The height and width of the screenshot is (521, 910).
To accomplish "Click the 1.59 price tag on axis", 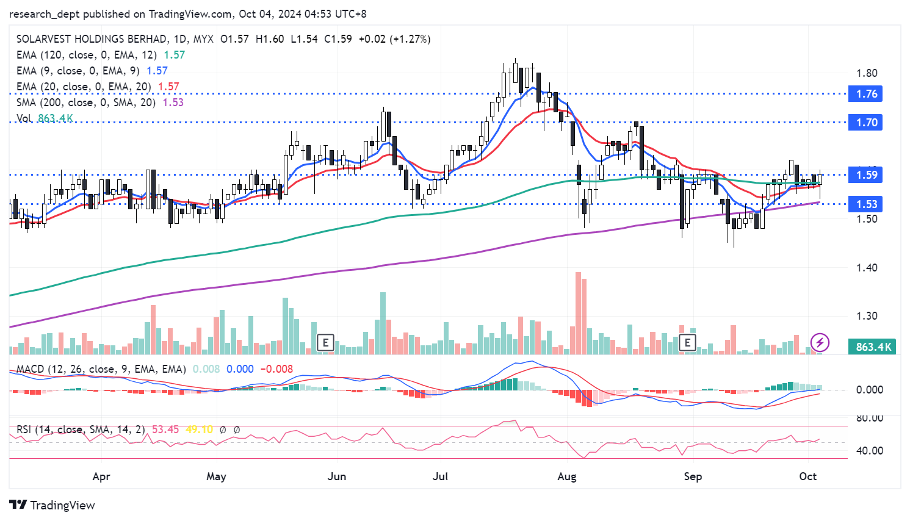I will tap(866, 175).
